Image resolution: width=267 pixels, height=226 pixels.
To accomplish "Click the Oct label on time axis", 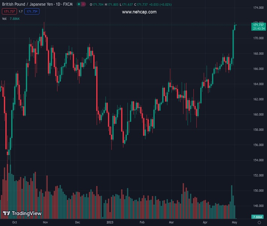I will pos(14,223).
